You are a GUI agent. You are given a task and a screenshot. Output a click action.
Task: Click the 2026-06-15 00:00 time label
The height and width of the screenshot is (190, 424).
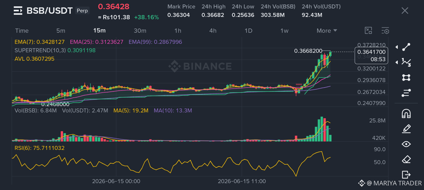pos(116,181)
